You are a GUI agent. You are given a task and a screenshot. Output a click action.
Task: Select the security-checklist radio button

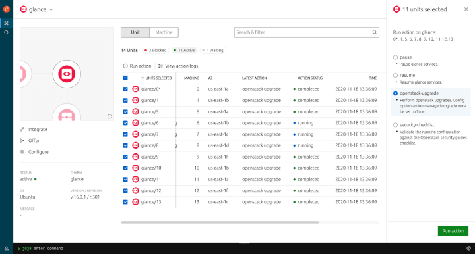[x=395, y=125]
